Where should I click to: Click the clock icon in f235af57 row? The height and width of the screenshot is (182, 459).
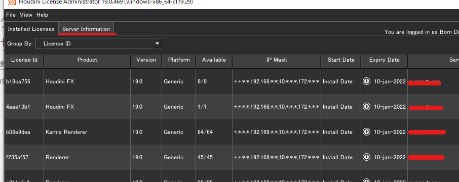pos(366,157)
